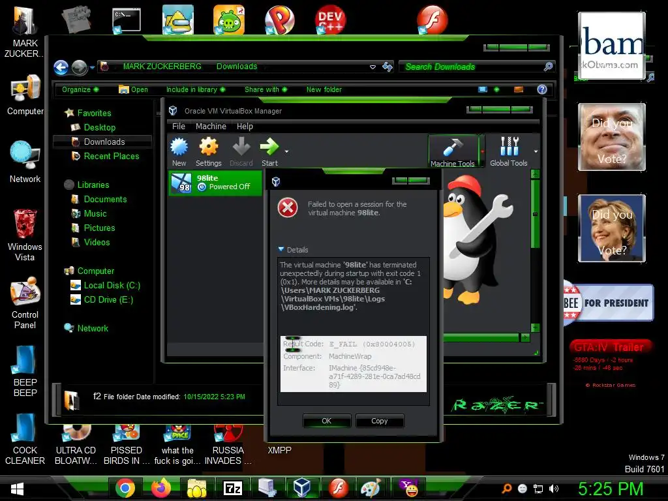This screenshot has height=501, width=668.
Task: Select Documents library
Action: point(105,200)
